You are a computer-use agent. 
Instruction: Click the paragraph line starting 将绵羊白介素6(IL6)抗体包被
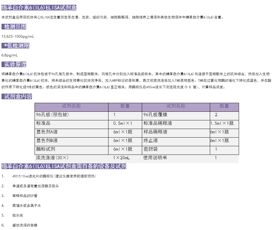136,74
